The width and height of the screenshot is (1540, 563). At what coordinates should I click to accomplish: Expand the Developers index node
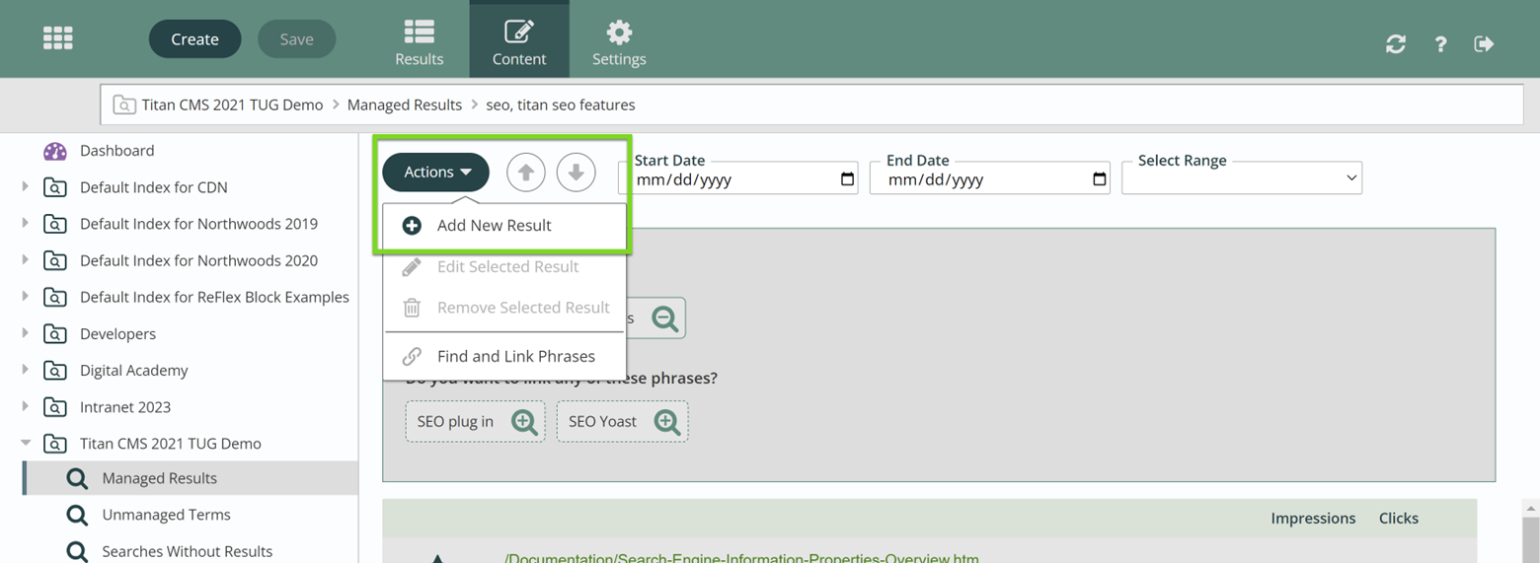click(x=26, y=332)
